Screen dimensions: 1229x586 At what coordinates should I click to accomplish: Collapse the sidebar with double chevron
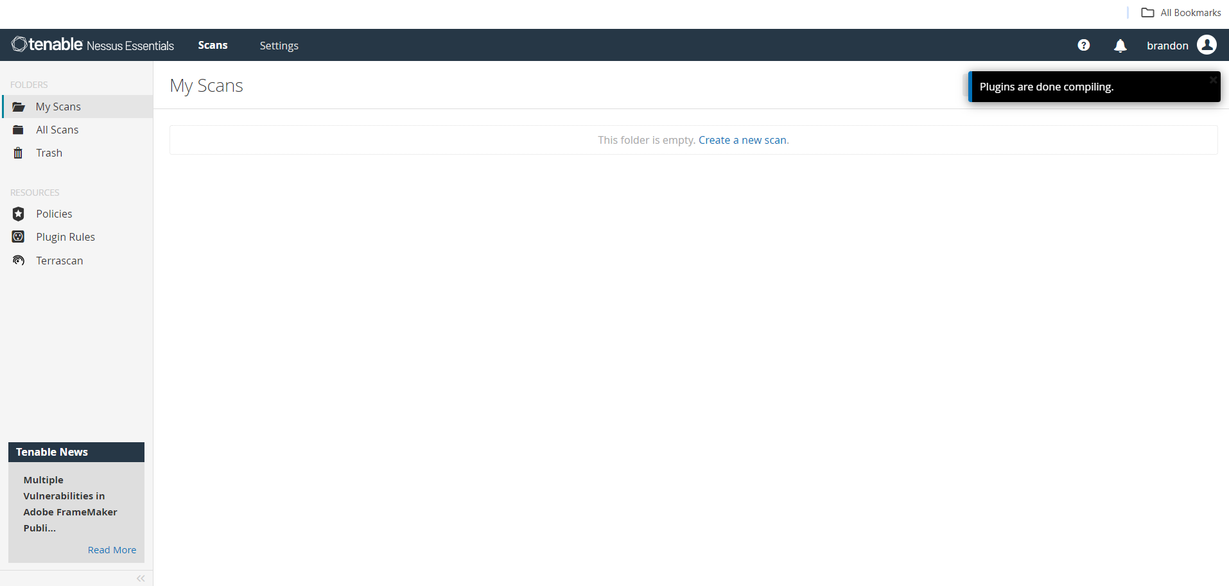point(141,578)
